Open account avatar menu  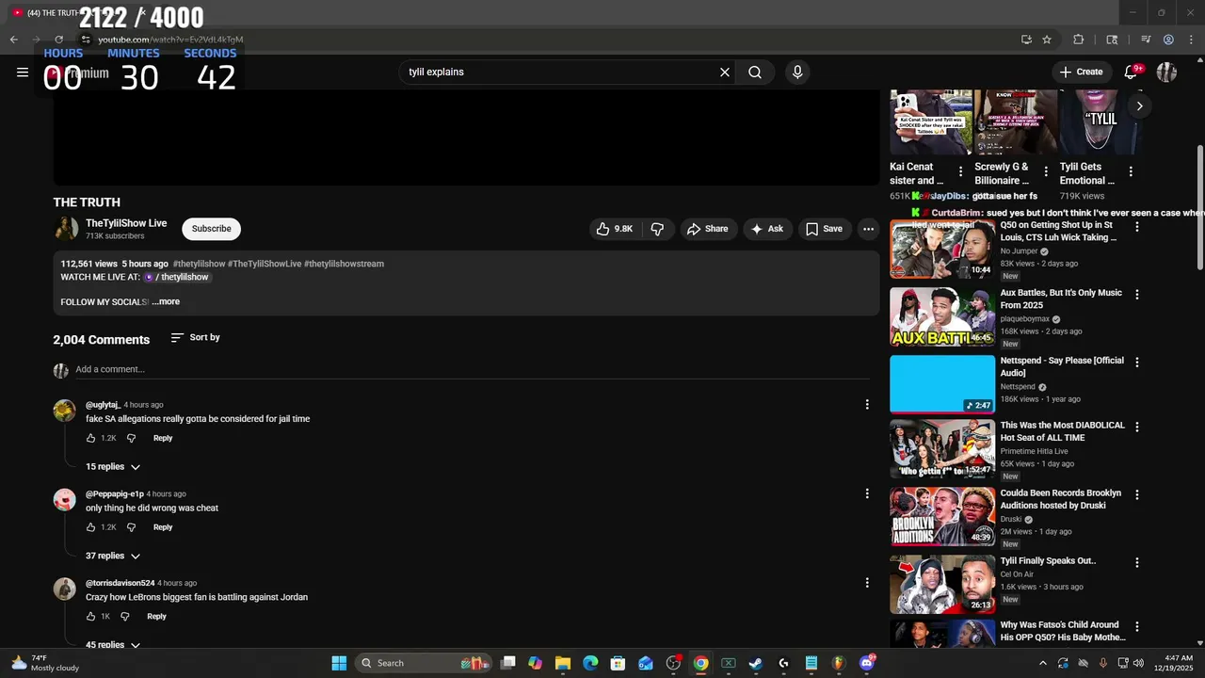tap(1166, 72)
